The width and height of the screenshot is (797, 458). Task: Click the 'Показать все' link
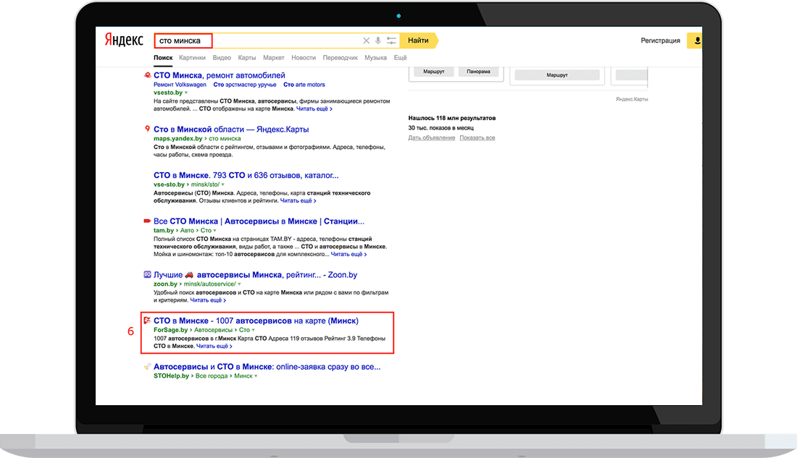477,137
